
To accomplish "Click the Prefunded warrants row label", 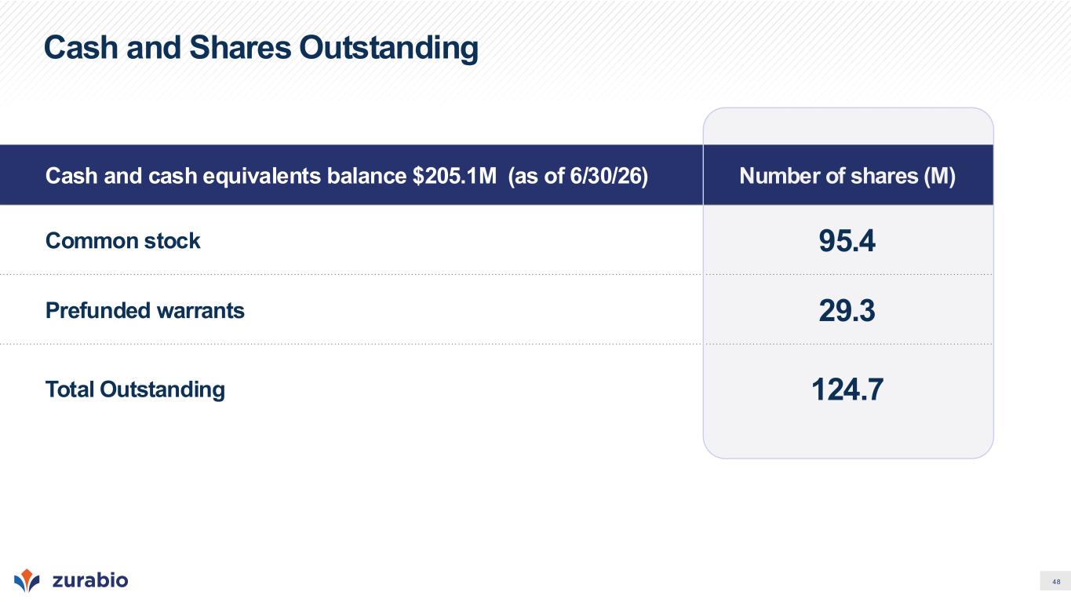I will click(145, 311).
